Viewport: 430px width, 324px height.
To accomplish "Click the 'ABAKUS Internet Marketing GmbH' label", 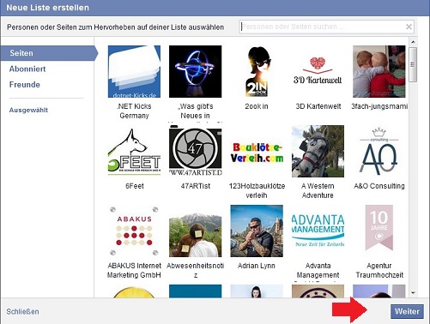I will (134, 270).
